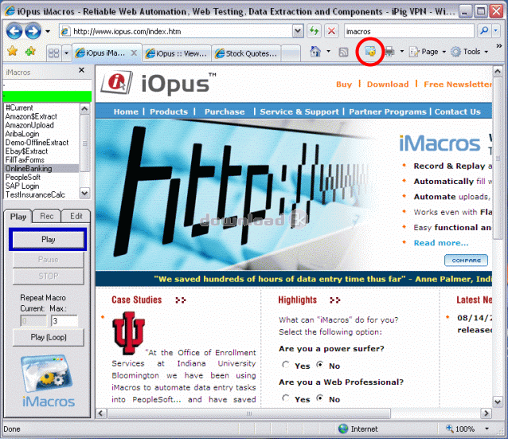Click the red Stop loading icon
Viewport: 508px width, 439px height.
331,30
